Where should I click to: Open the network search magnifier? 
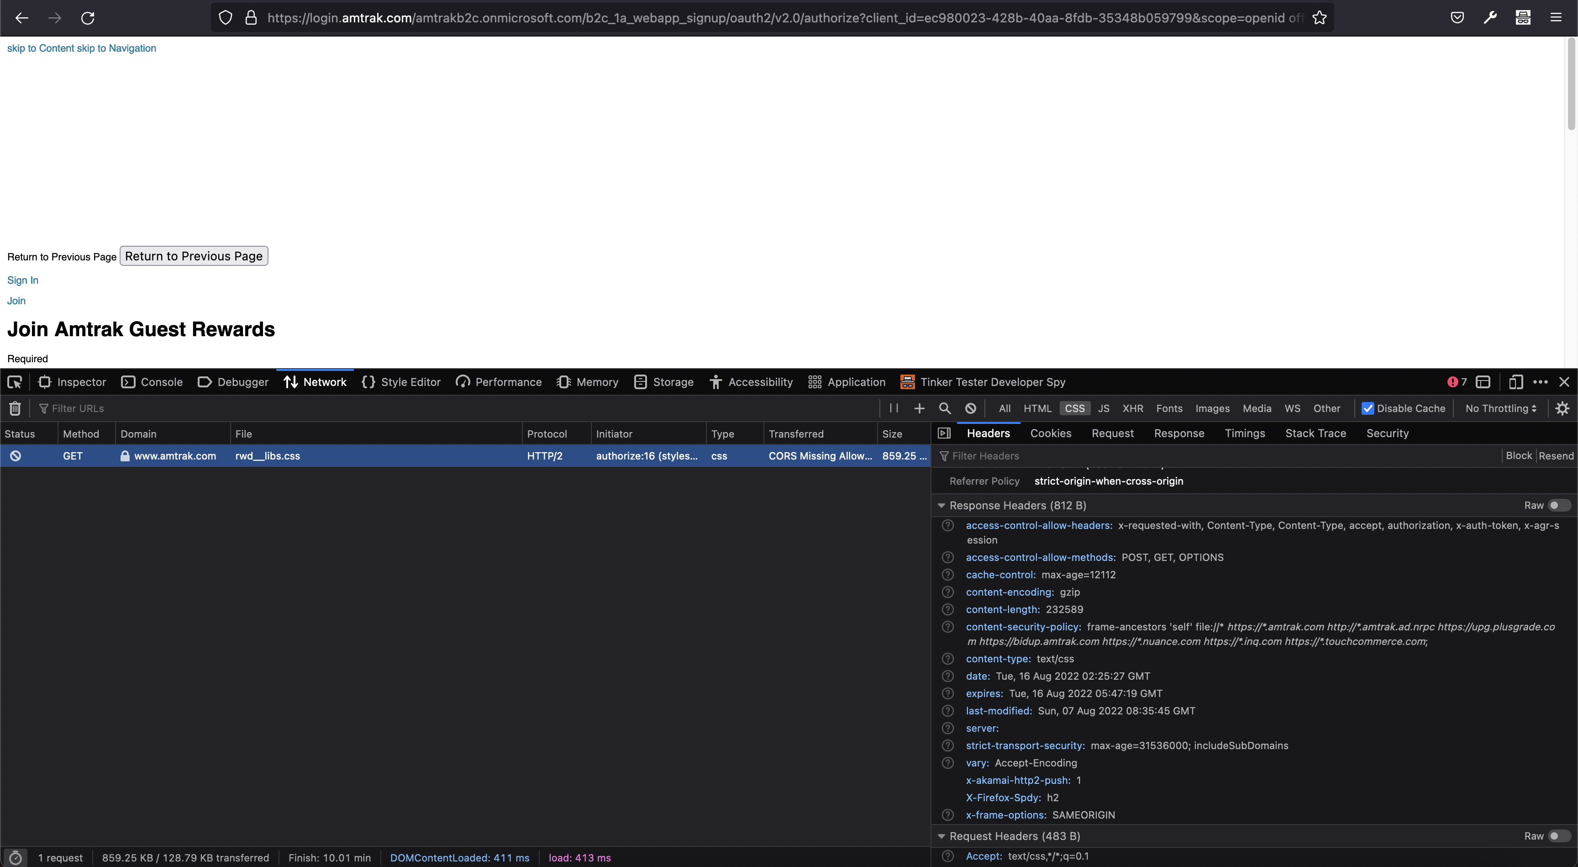point(945,408)
